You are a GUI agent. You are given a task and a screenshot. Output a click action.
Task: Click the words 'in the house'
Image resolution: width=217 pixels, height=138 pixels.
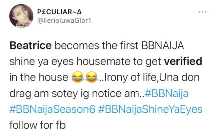click(x=39, y=77)
